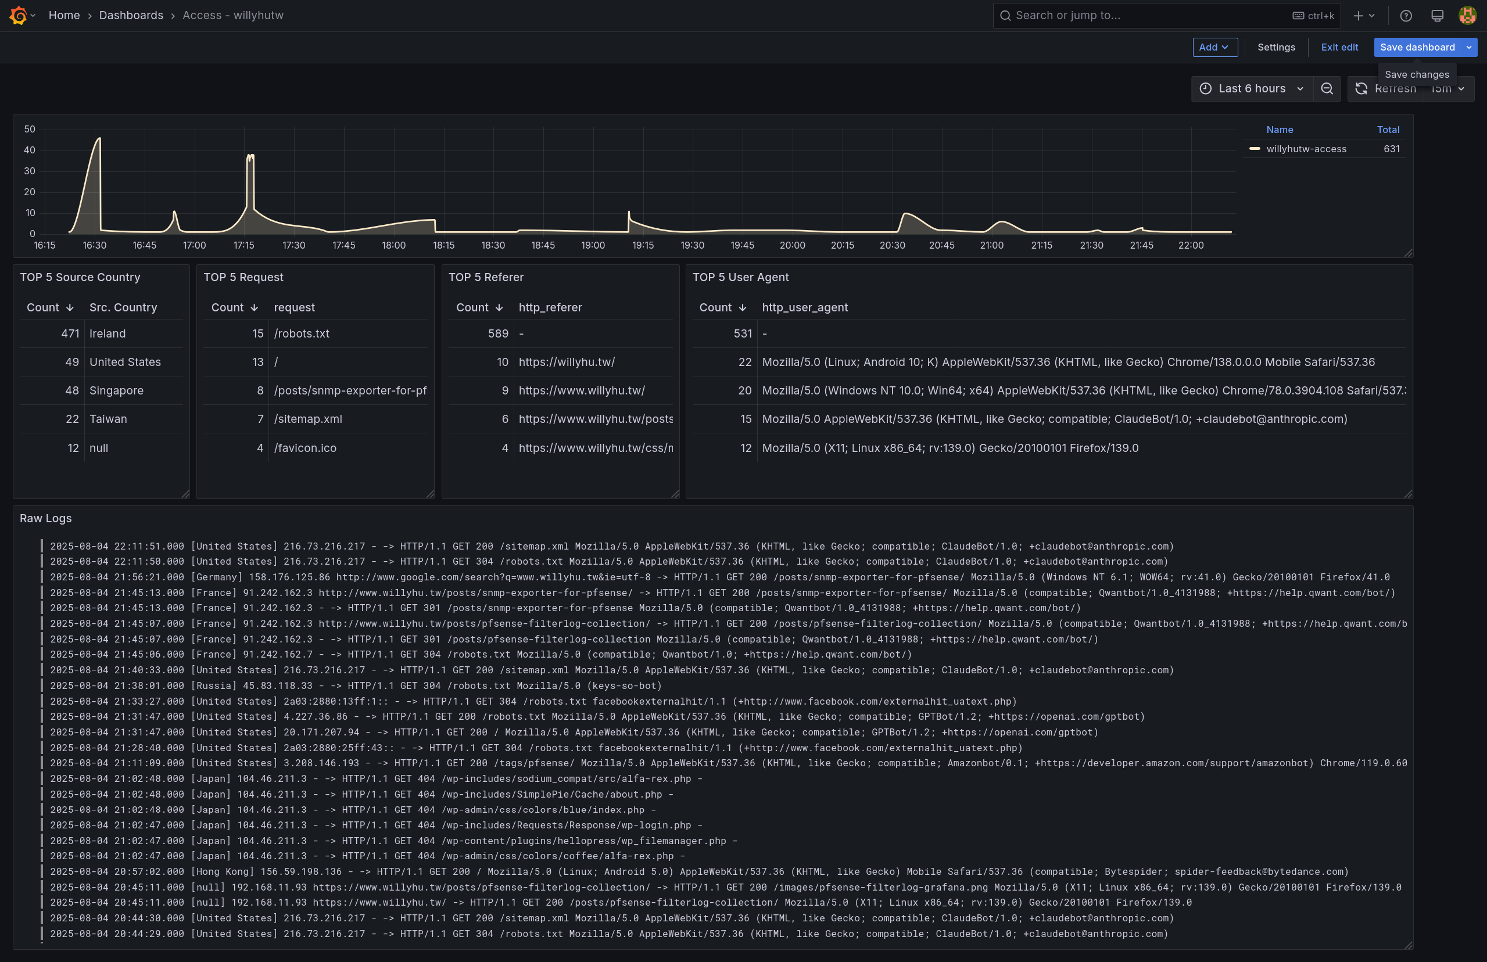The width and height of the screenshot is (1487, 962).
Task: Click the Grafana logo icon
Action: (18, 16)
